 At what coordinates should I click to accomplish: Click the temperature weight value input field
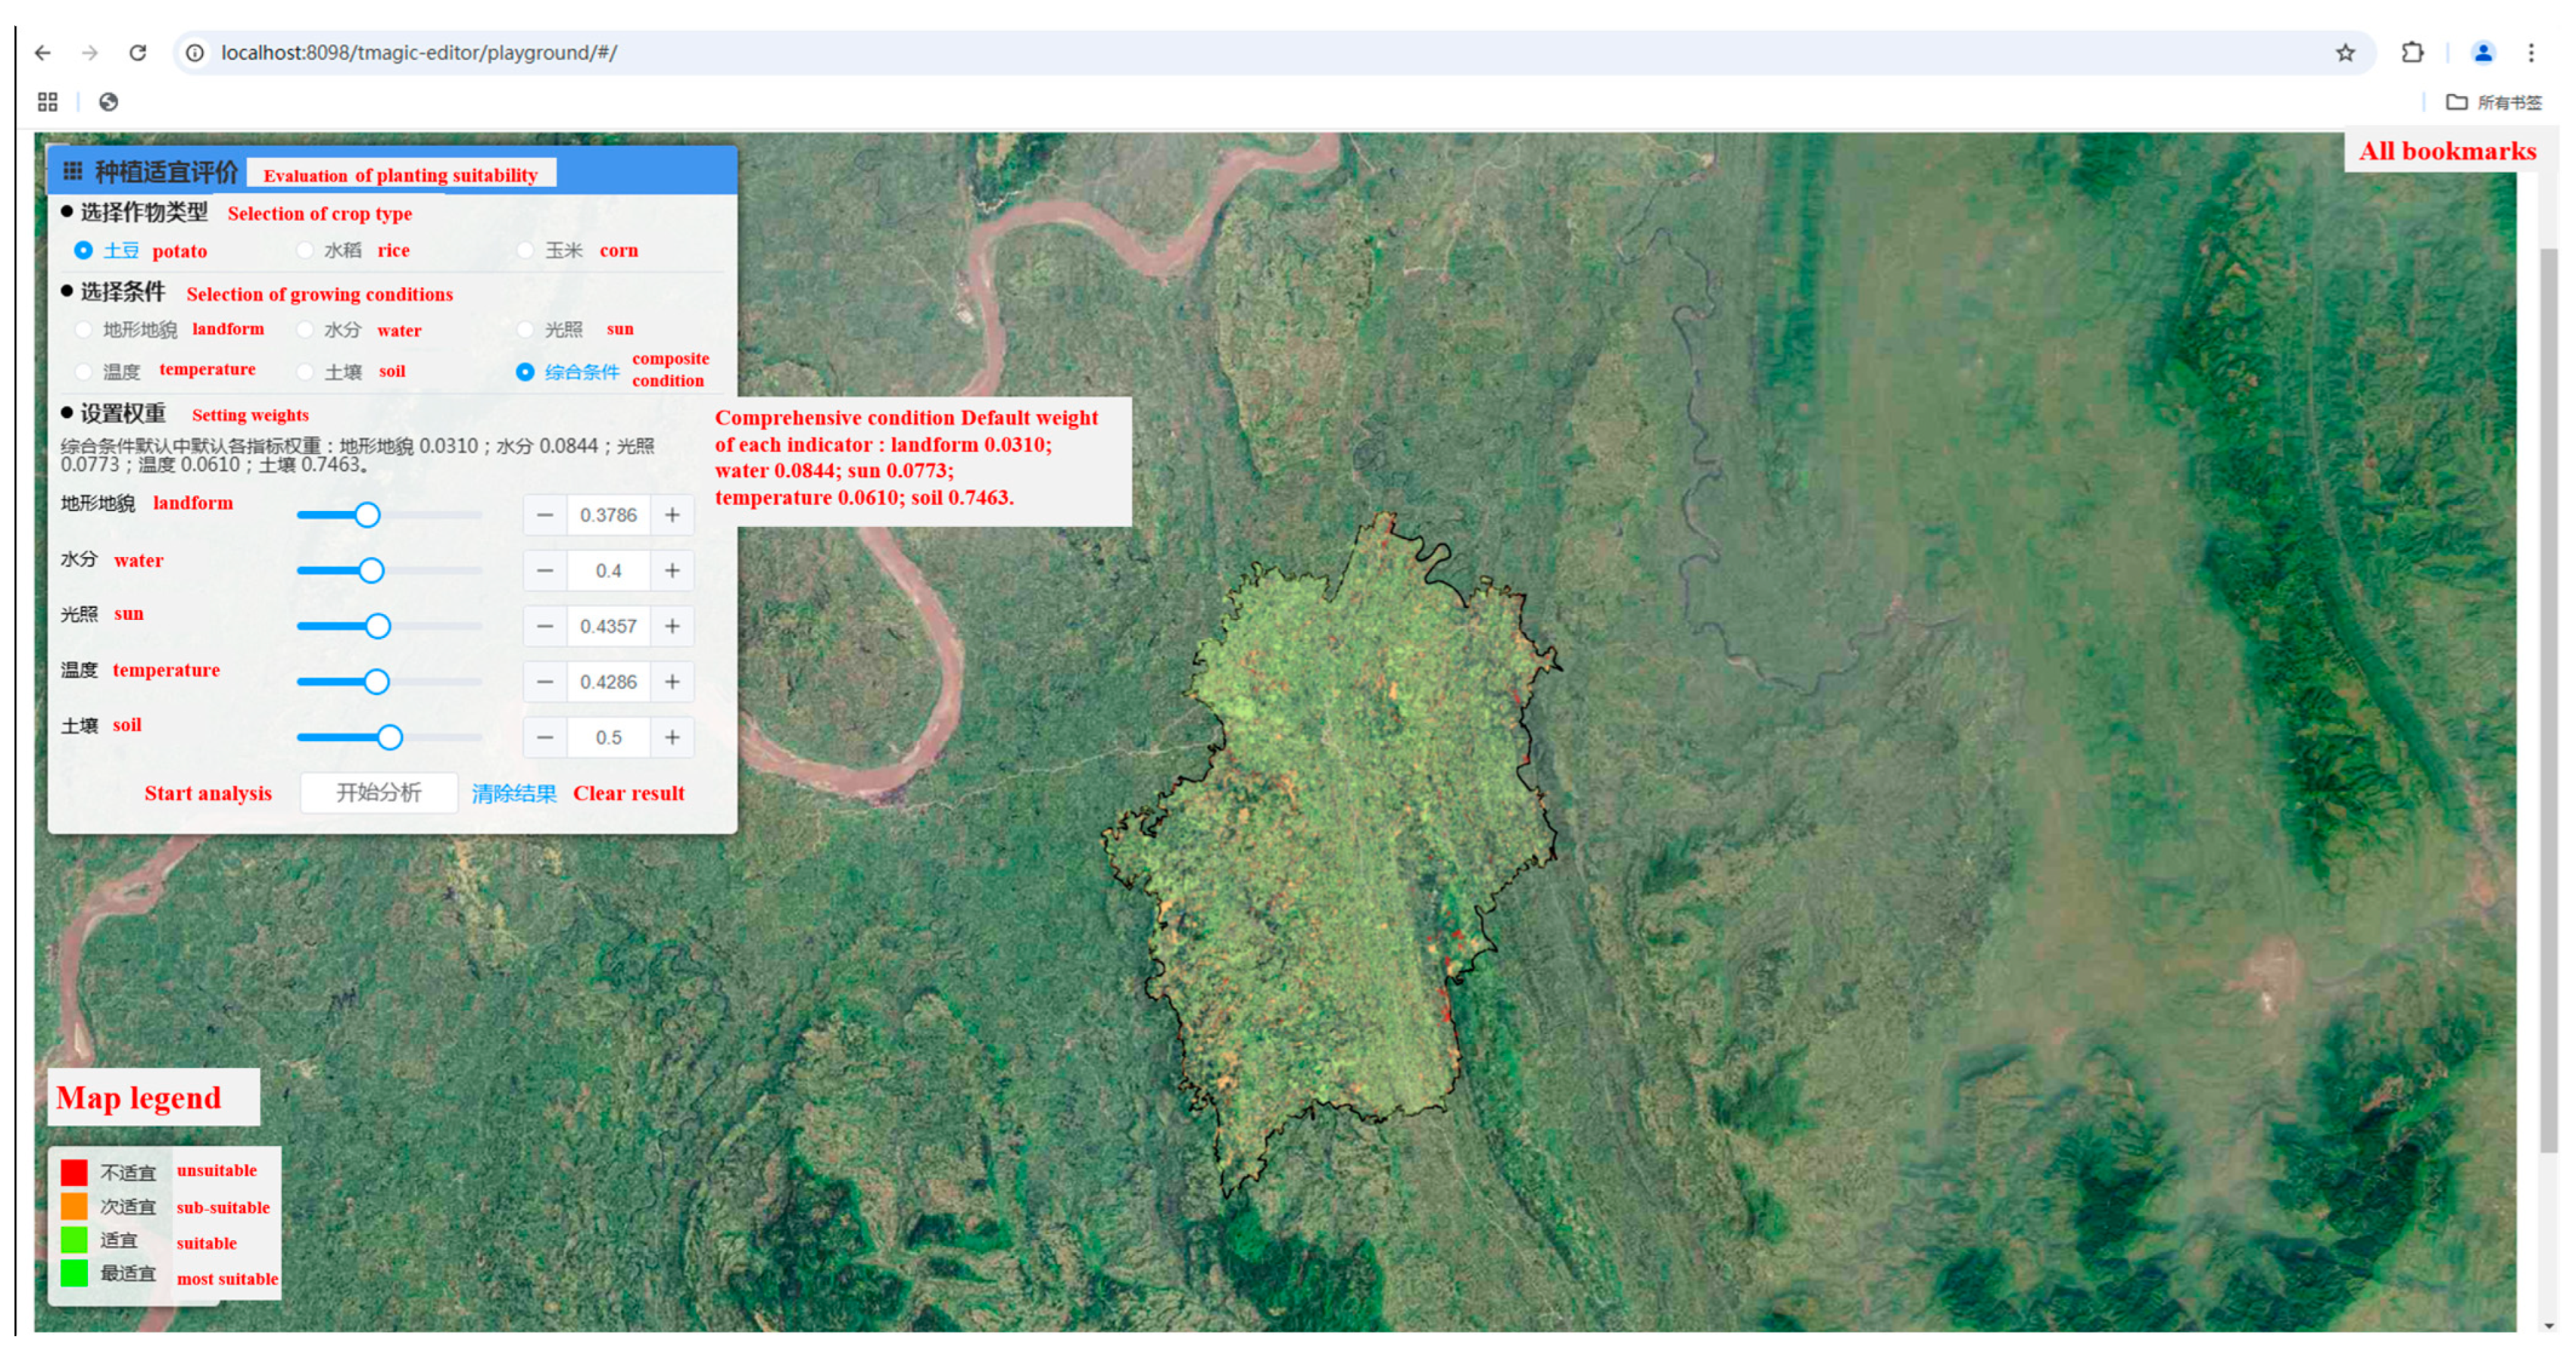coord(608,682)
